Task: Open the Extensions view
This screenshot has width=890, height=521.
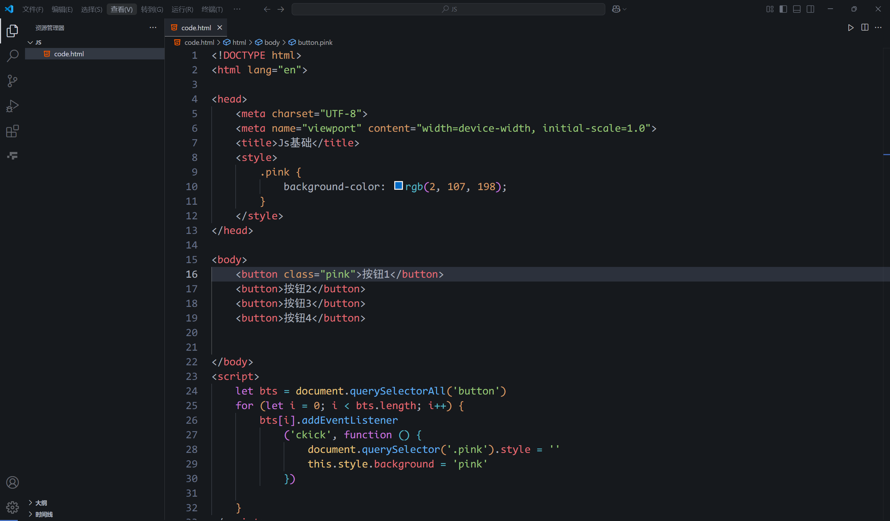Action: point(13,131)
